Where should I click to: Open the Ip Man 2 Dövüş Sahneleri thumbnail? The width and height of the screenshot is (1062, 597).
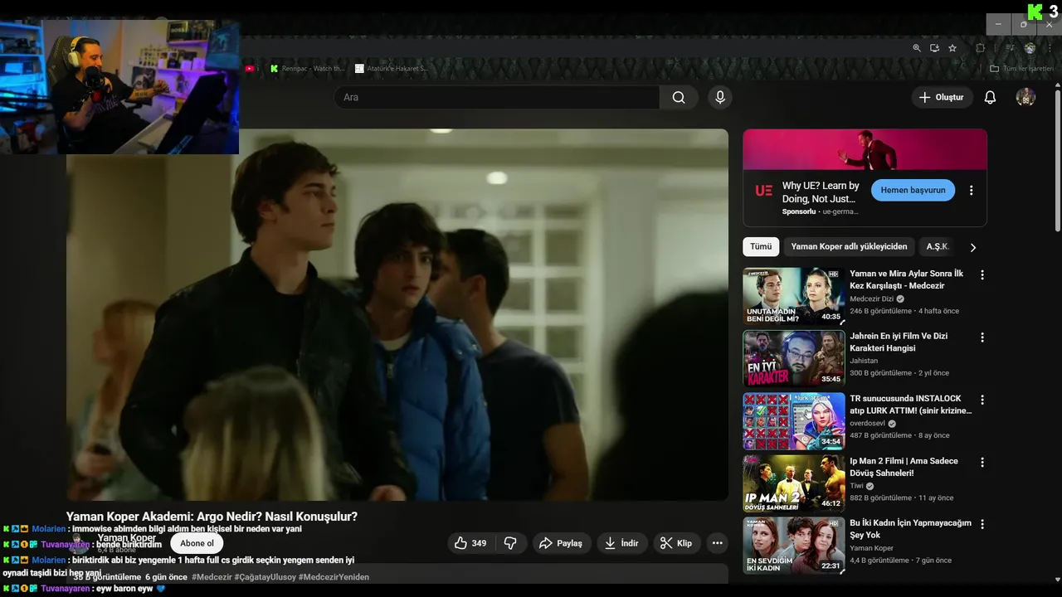[794, 483]
